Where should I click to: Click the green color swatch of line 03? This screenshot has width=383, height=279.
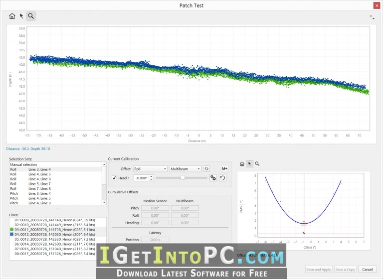coord(11,230)
